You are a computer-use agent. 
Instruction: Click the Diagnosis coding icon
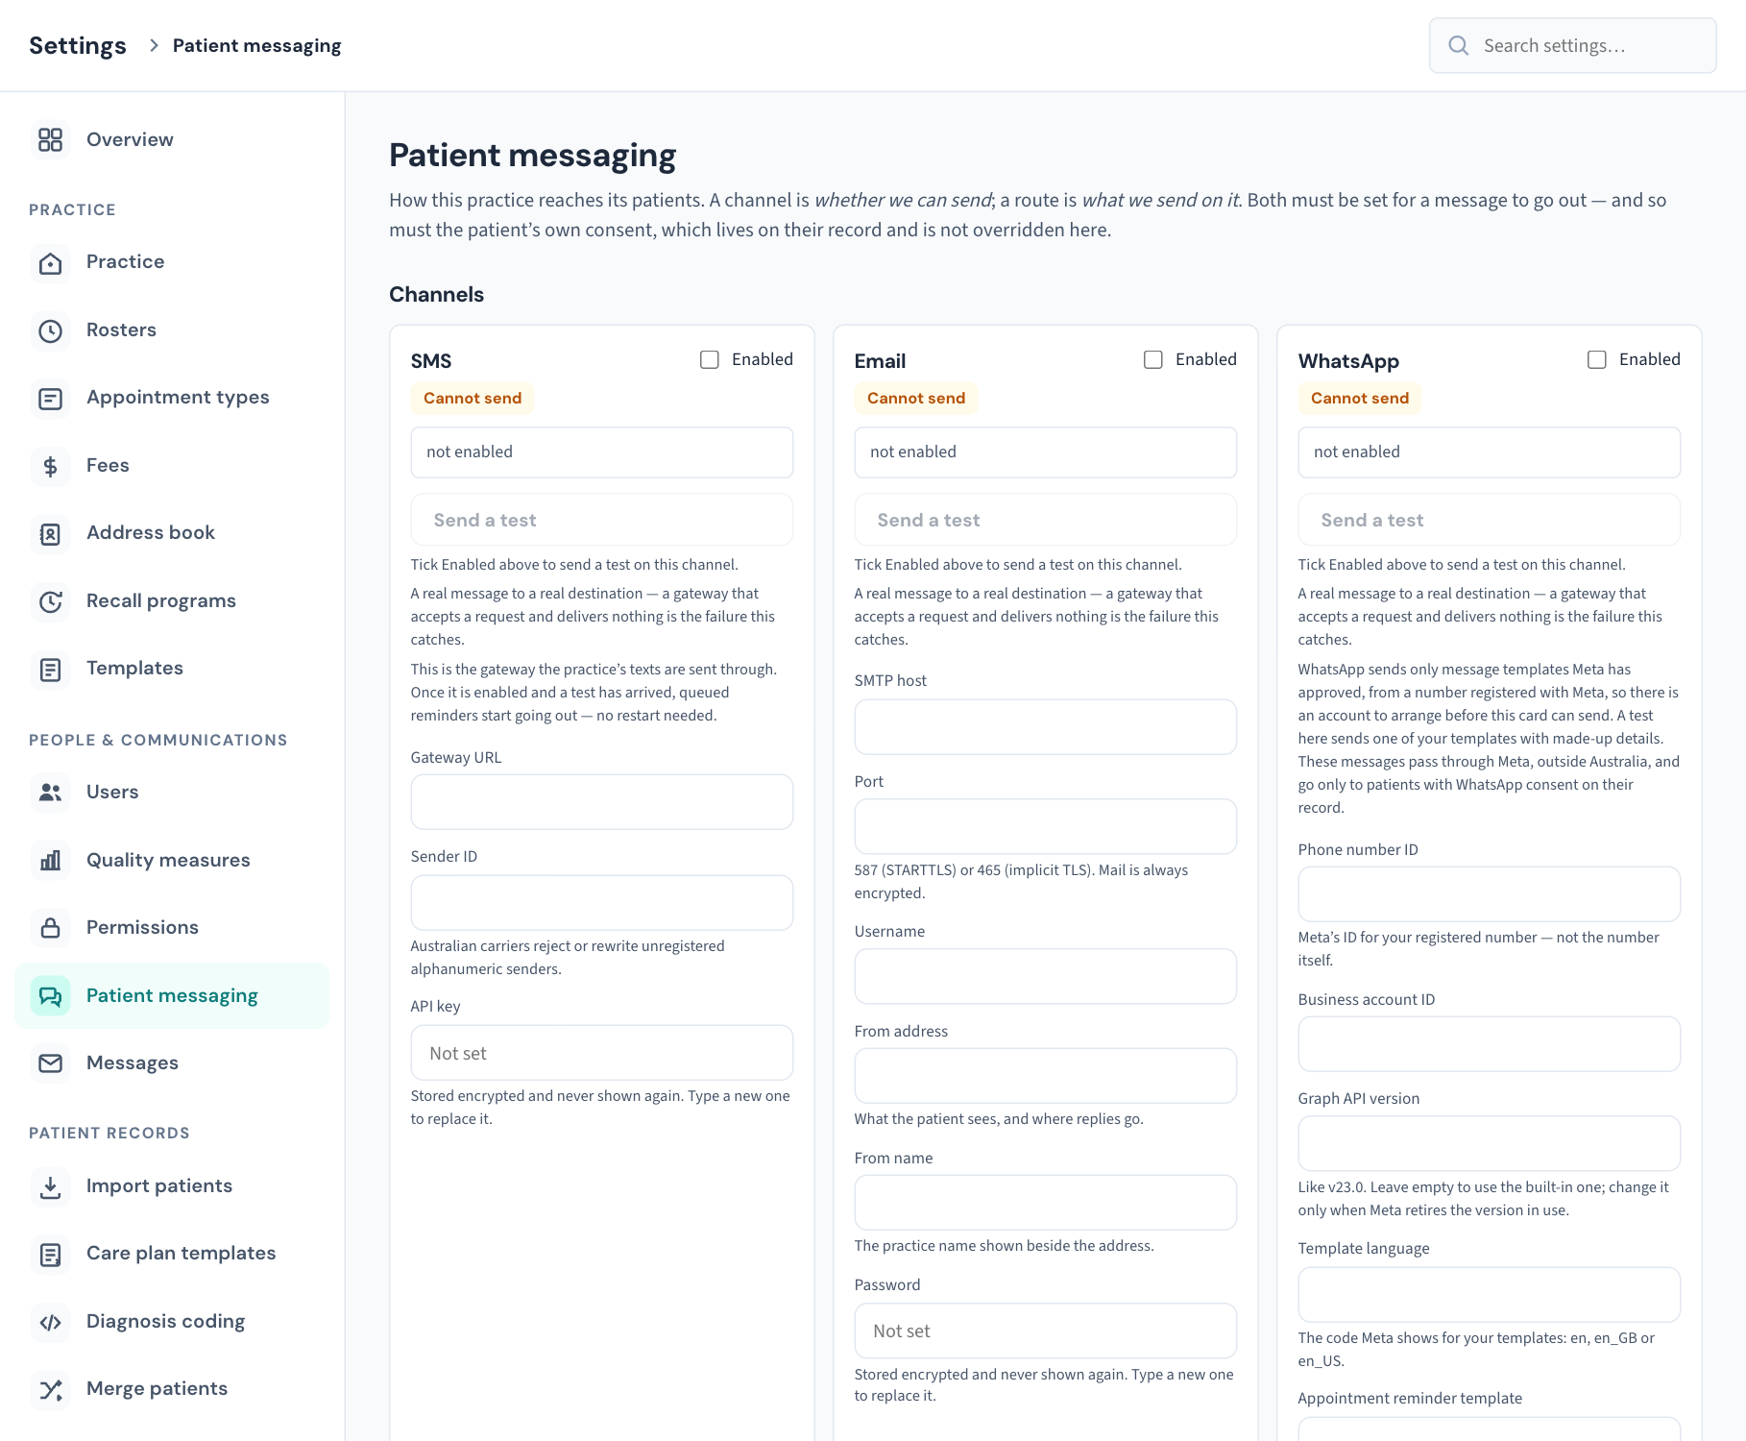(50, 1323)
